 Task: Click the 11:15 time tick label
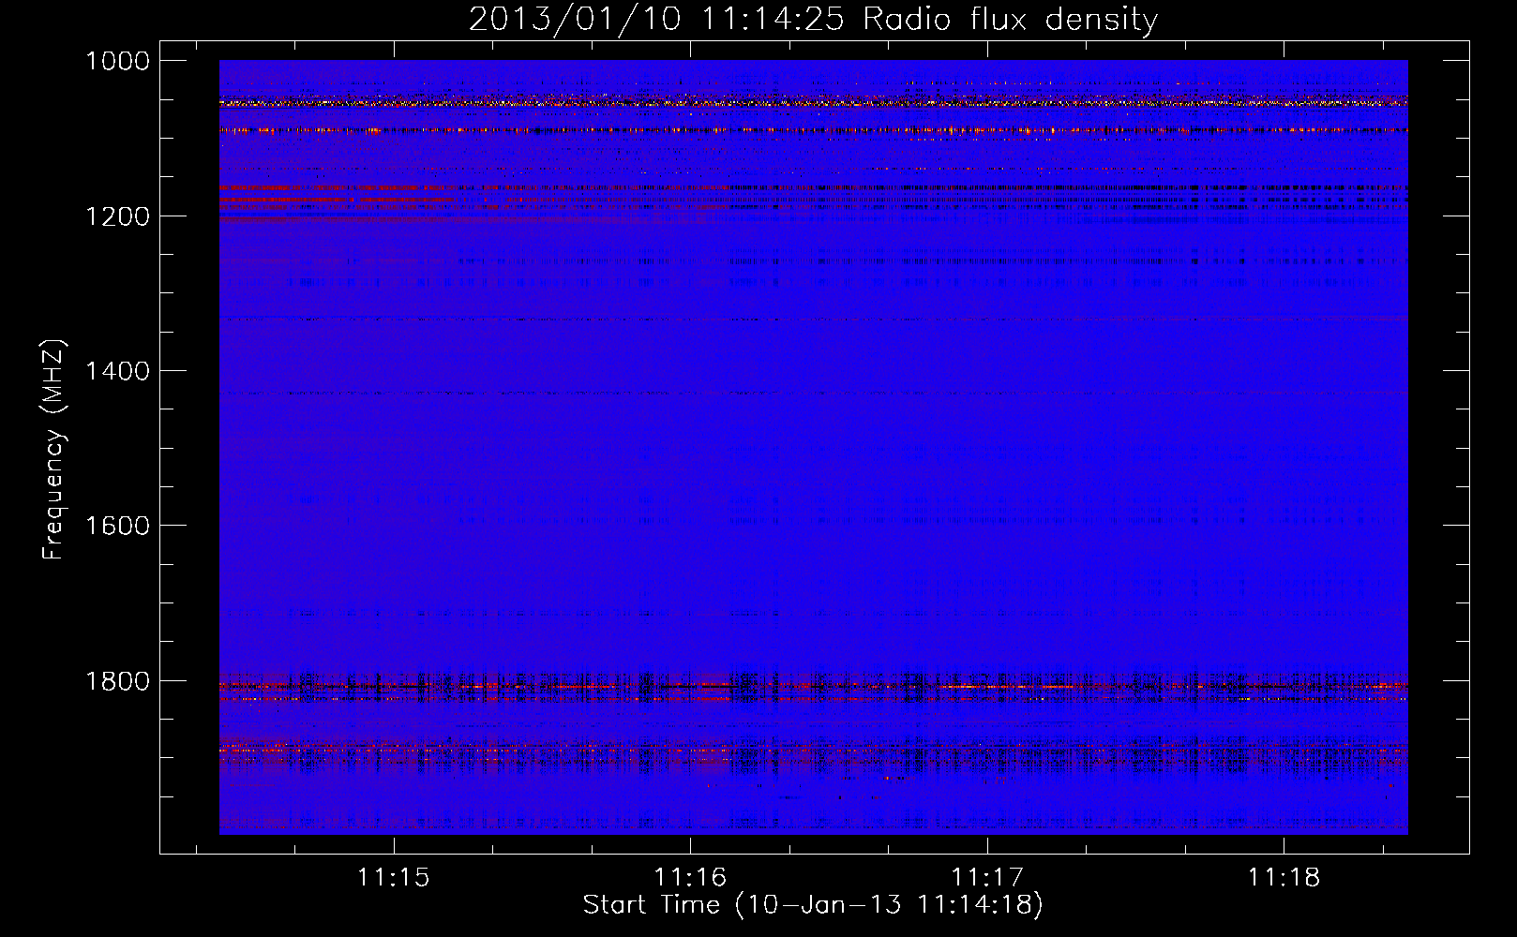[x=394, y=877]
